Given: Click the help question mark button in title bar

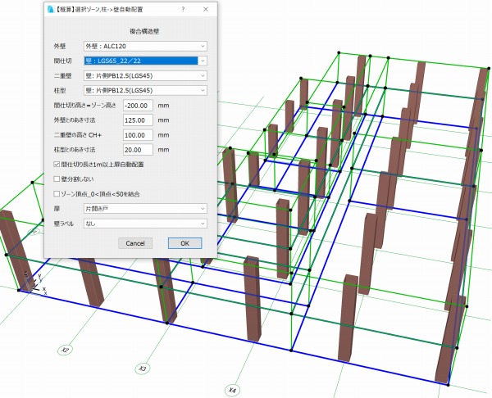Looking at the screenshot, I should point(182,8).
